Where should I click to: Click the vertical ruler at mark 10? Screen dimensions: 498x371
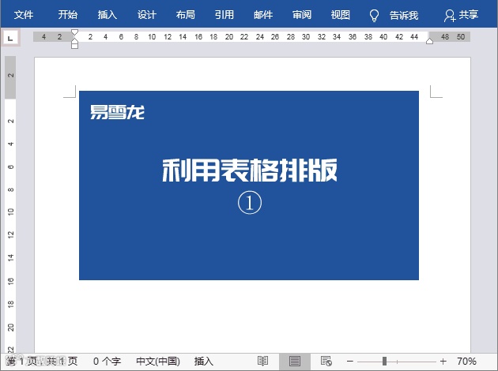[11, 212]
